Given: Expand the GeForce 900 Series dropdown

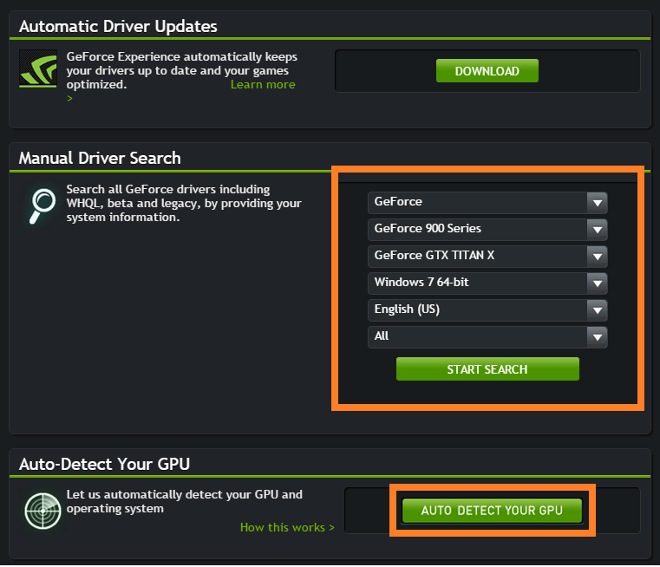Looking at the screenshot, I should (x=487, y=230).
